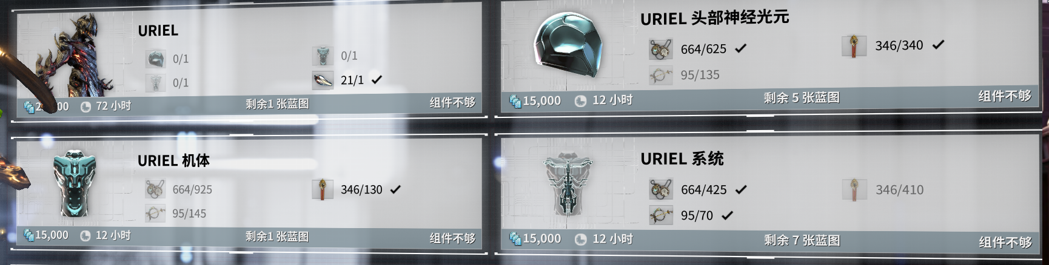Select the URIEL 机体 chassis thumbnail
The height and width of the screenshot is (265, 1049).
point(75,183)
